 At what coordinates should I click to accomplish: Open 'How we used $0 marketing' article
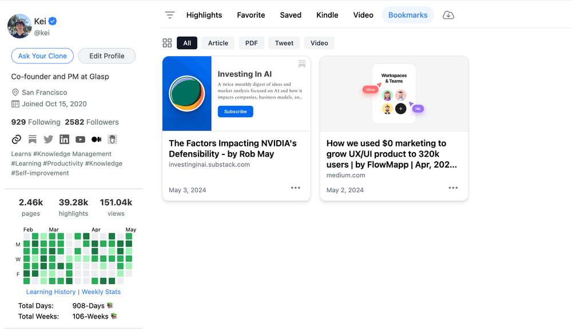coord(391,154)
